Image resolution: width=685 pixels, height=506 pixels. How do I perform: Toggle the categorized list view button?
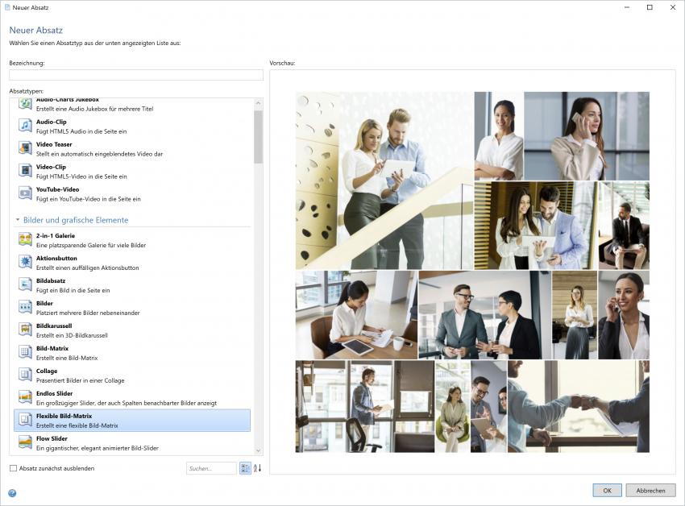pyautogui.click(x=245, y=468)
